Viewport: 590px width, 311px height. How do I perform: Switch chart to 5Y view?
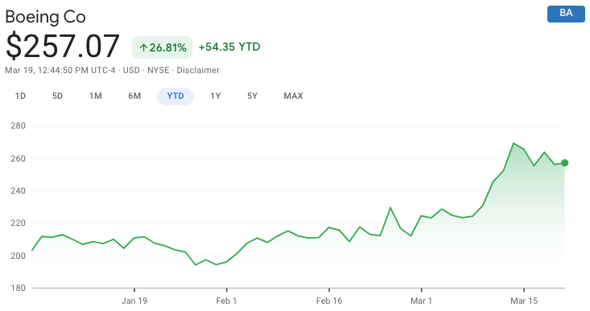pos(252,96)
